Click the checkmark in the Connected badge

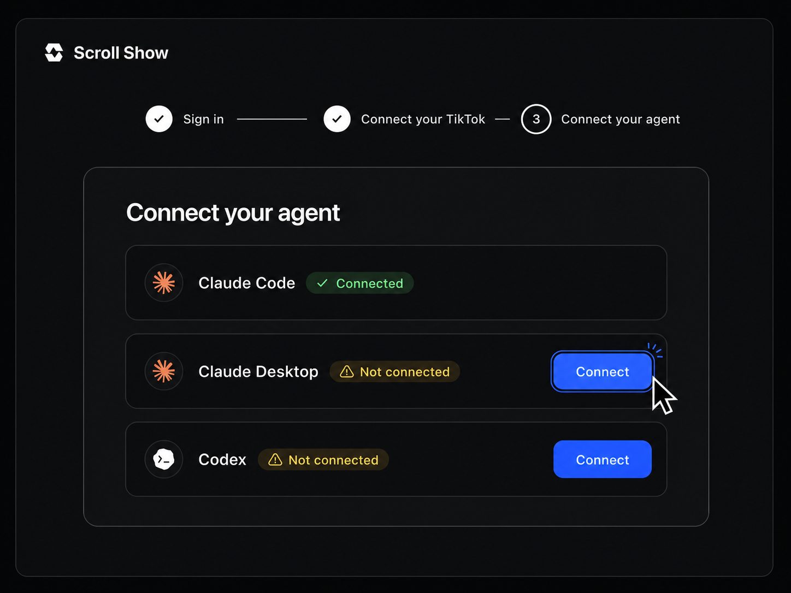[322, 283]
